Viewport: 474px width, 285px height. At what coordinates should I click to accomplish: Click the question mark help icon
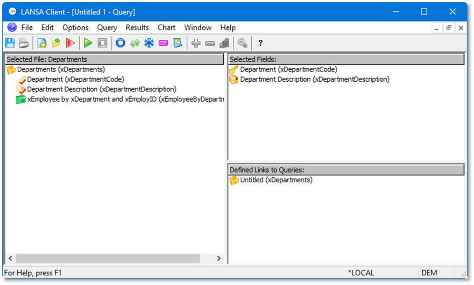260,43
